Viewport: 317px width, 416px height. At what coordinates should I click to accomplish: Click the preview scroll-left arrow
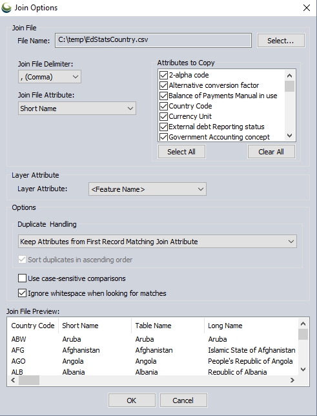(x=13, y=380)
